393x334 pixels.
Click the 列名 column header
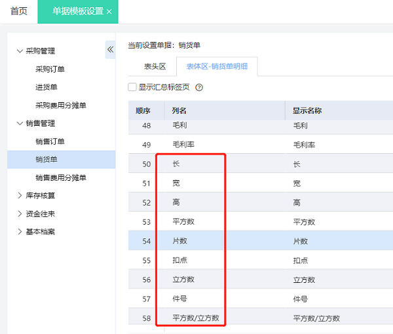pyautogui.click(x=179, y=111)
